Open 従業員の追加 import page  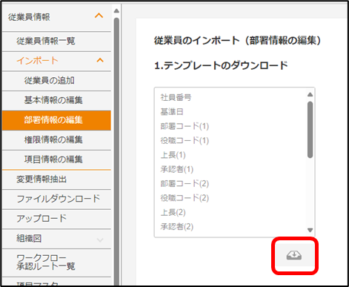pyautogui.click(x=56, y=81)
